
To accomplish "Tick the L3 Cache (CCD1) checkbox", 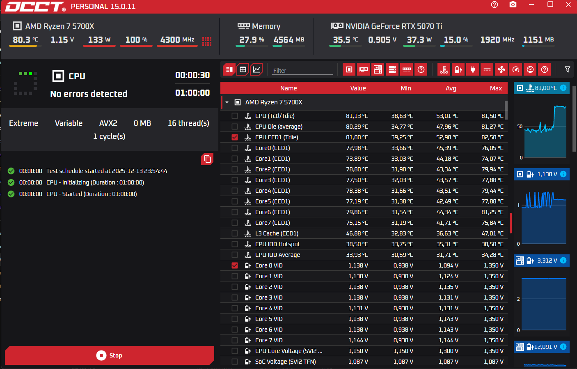I will [235, 233].
